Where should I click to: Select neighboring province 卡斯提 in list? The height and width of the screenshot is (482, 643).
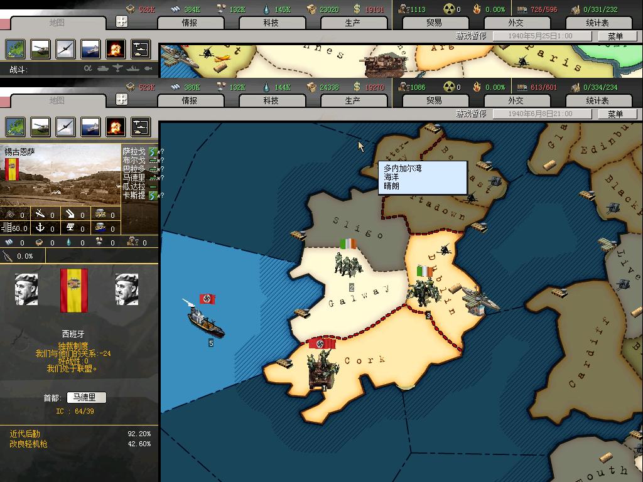[x=134, y=196]
